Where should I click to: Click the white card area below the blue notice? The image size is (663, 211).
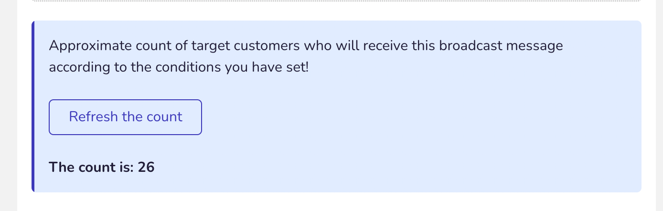[336, 202]
